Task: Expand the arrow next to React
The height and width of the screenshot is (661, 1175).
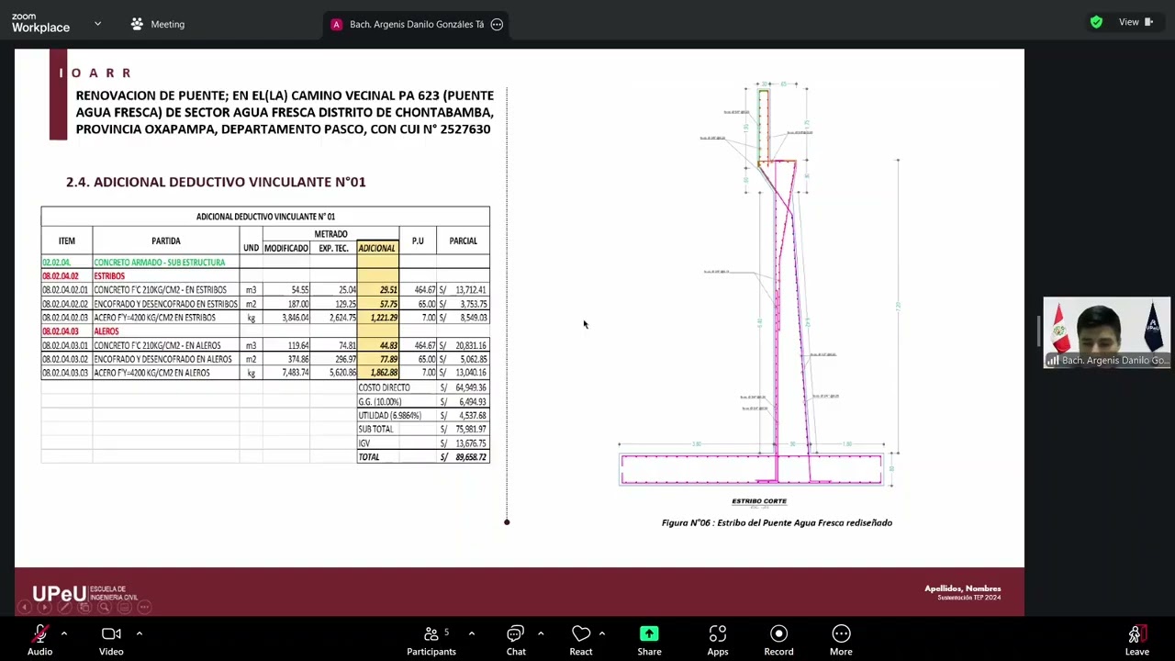Action: pyautogui.click(x=601, y=633)
